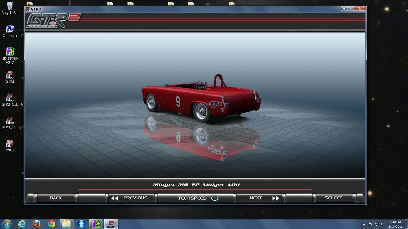
Task: Click the blue up-arrow taskbar app
Action: [81, 224]
